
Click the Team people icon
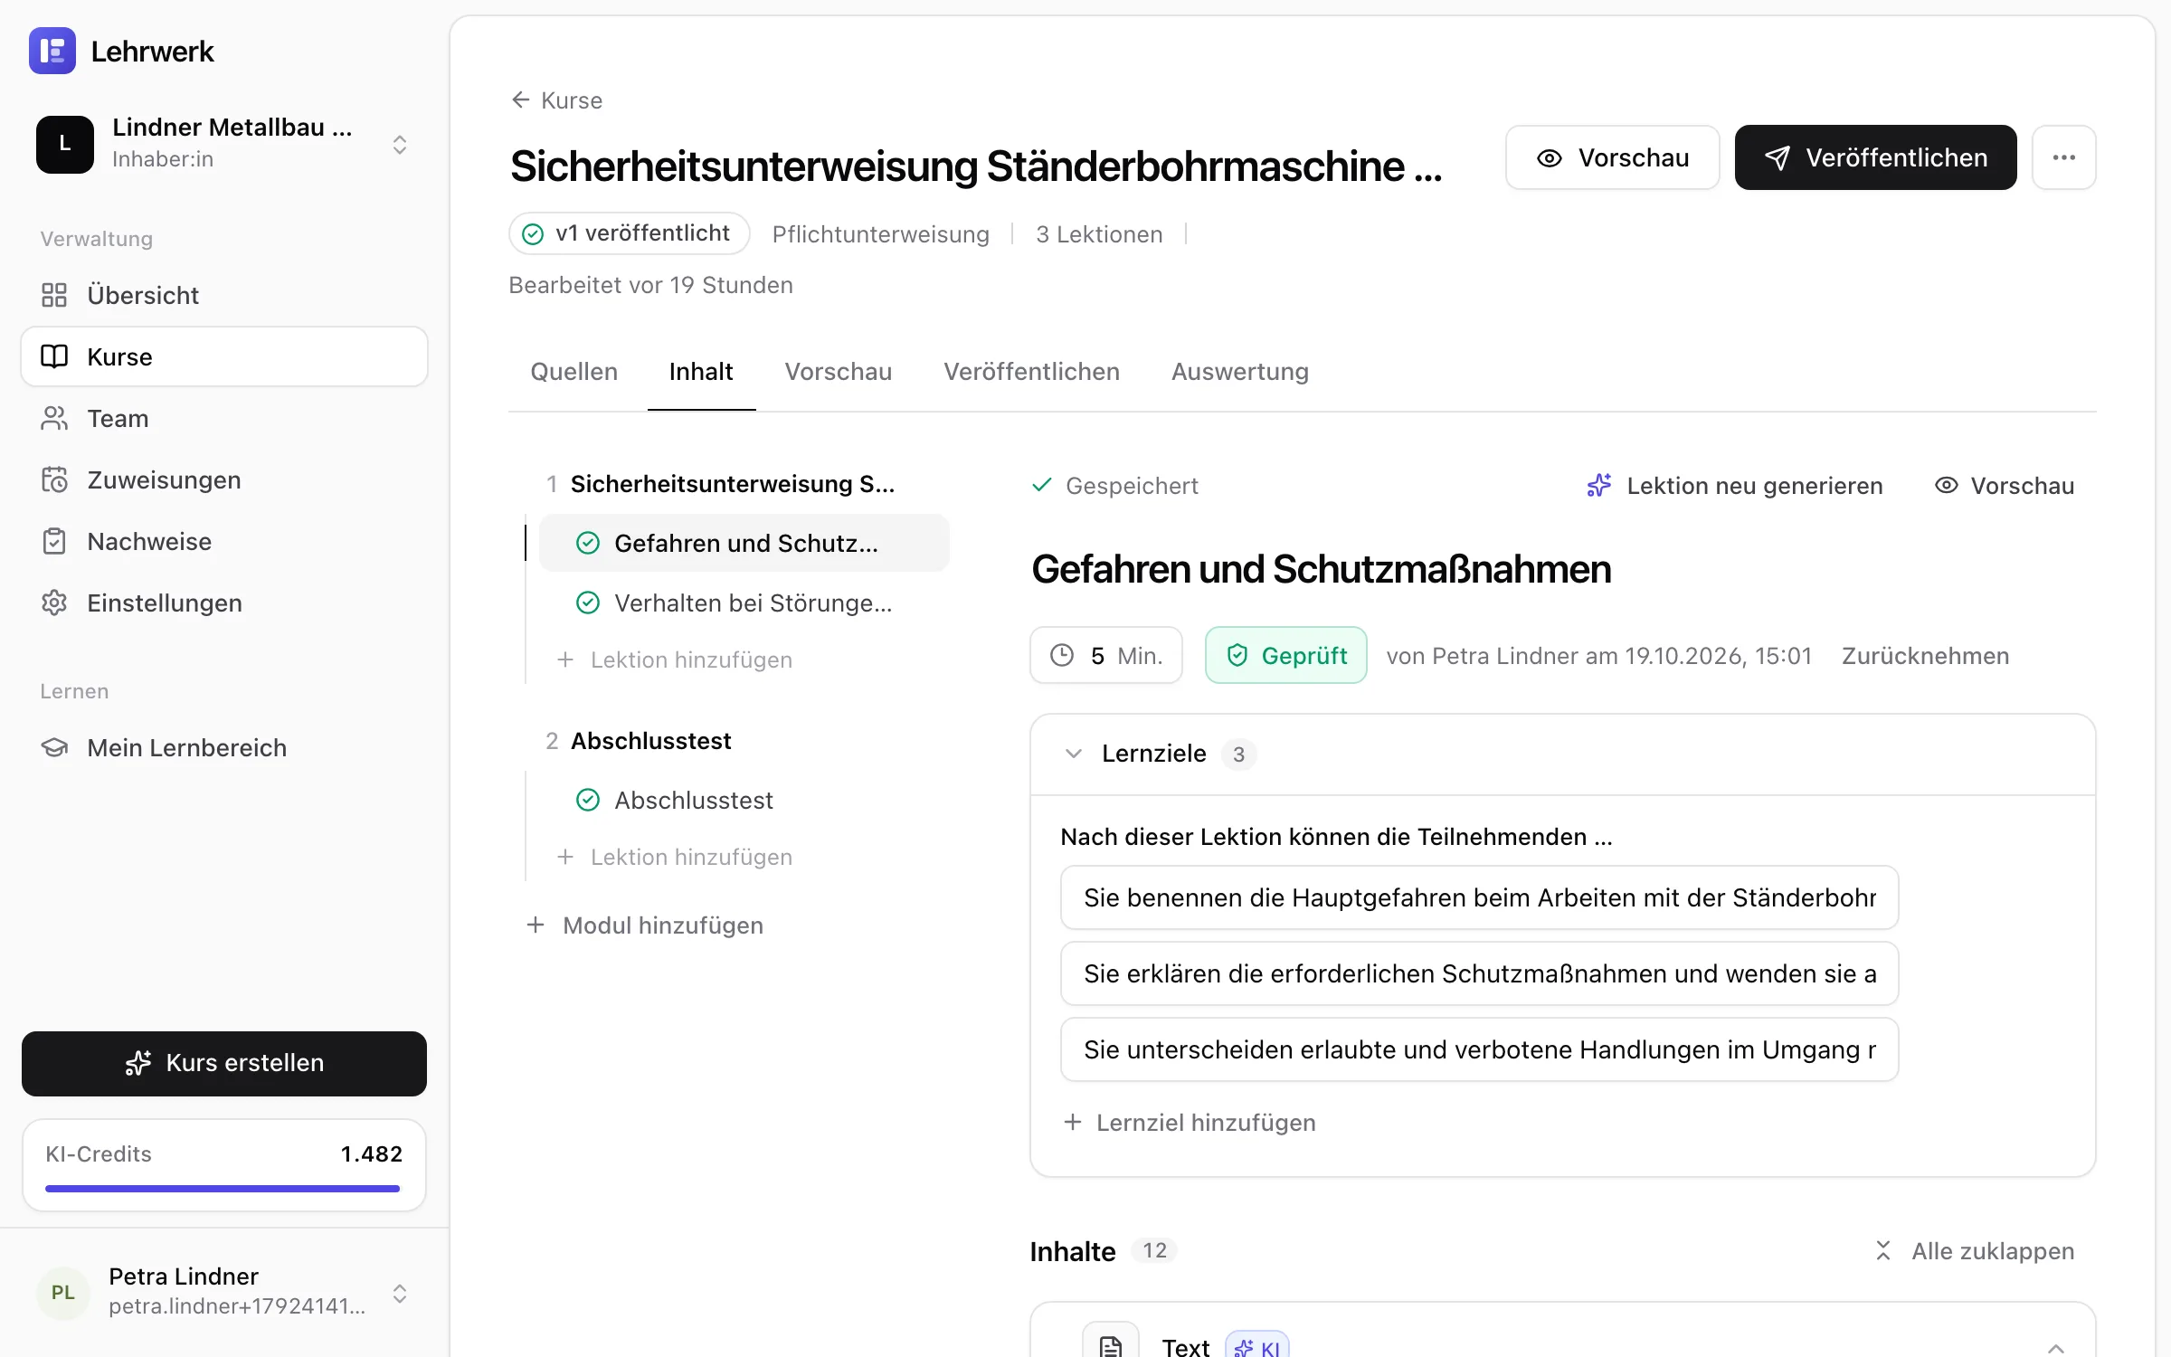tap(54, 418)
